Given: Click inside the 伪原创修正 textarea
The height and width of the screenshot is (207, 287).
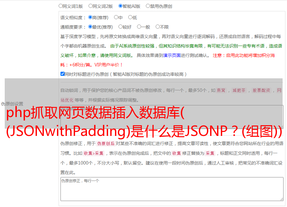Looking at the screenshot, I should point(172,189).
